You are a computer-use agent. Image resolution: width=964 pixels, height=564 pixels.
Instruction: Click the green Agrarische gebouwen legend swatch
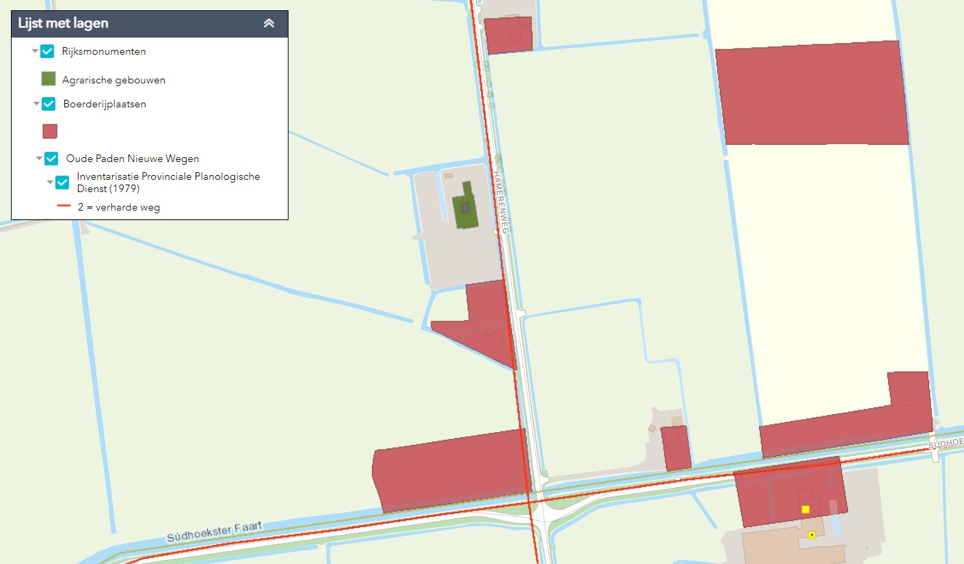(x=49, y=79)
